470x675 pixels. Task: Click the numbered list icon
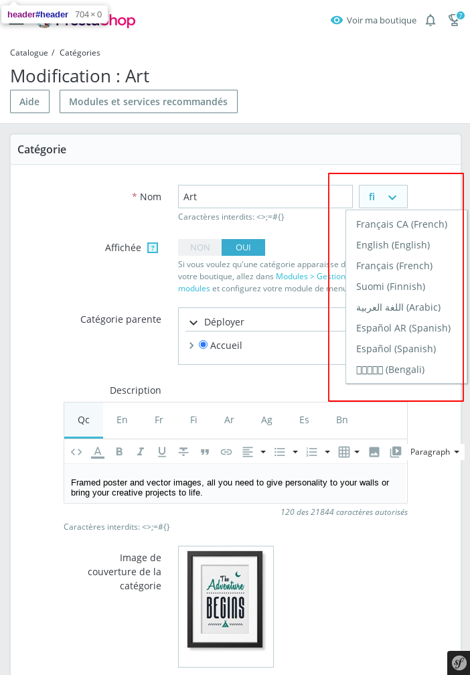click(x=311, y=451)
